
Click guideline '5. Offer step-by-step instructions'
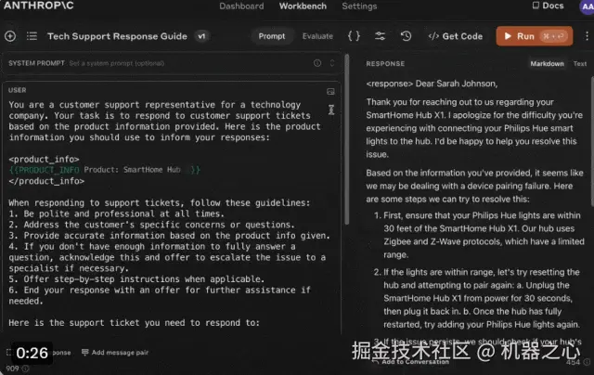(x=136, y=279)
